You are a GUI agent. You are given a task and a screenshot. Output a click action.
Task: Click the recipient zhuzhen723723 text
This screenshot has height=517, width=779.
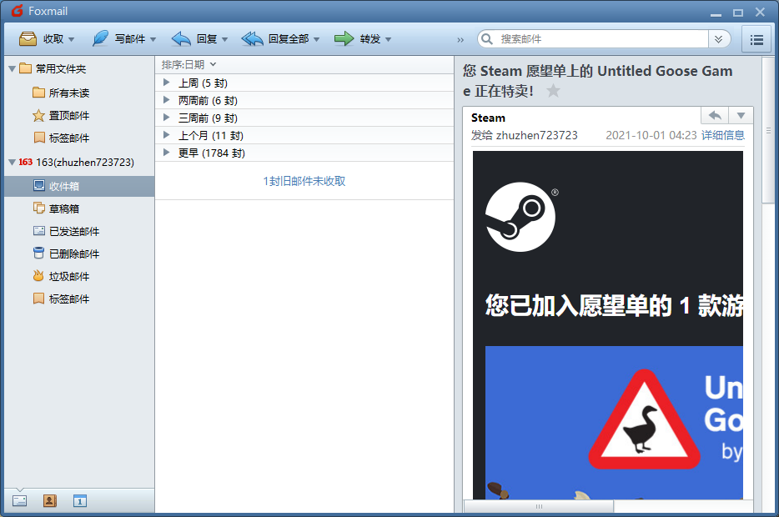(x=536, y=135)
